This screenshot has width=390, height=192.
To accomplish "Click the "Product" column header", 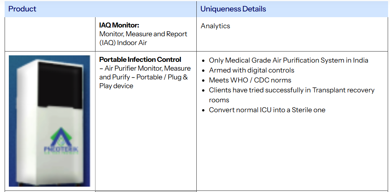I will click(x=22, y=9).
